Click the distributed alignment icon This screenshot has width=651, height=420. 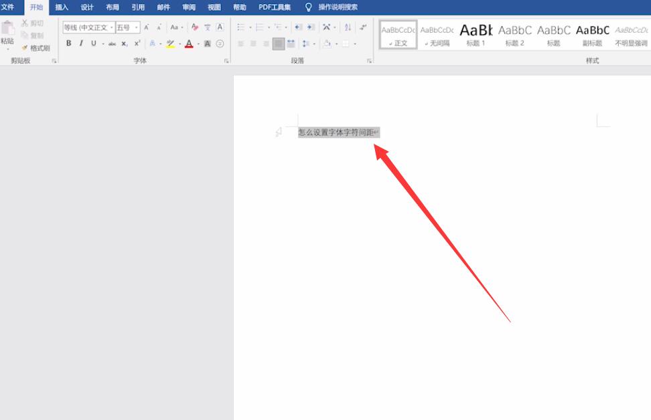point(291,43)
